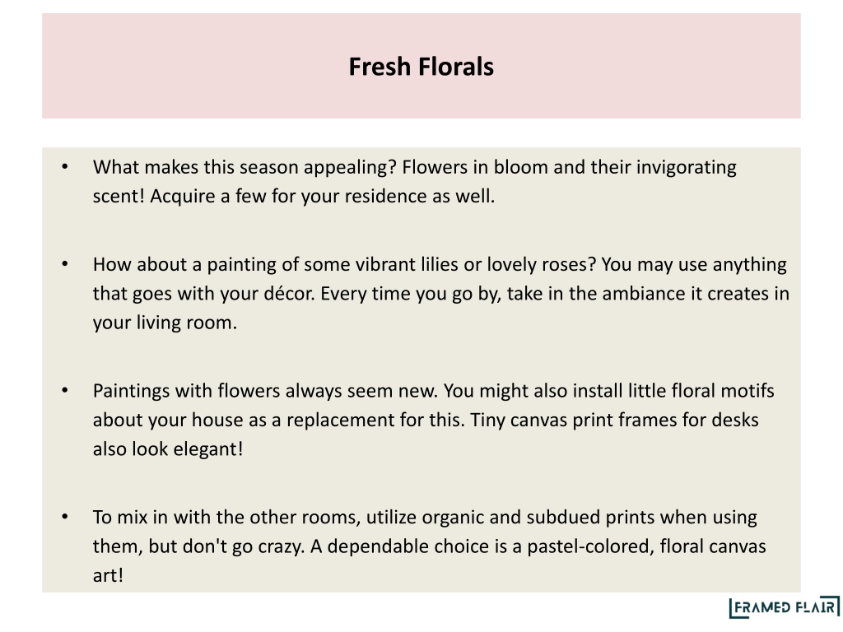This screenshot has height=632, width=843.
Task: Select the Fresh Florals title text
Action: tap(421, 67)
